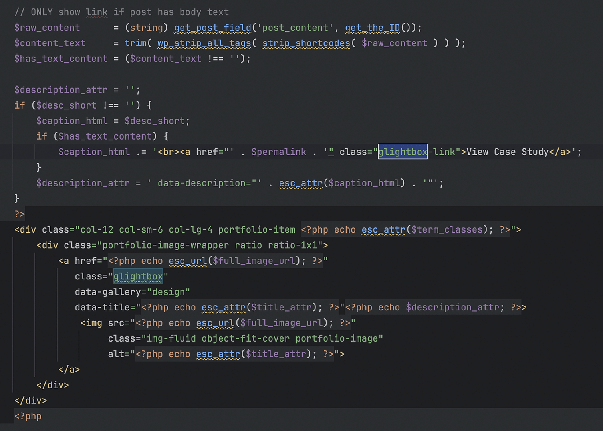The image size is (603, 431).
Task: Click glightbox in the anchor class attribute
Action: coord(138,277)
